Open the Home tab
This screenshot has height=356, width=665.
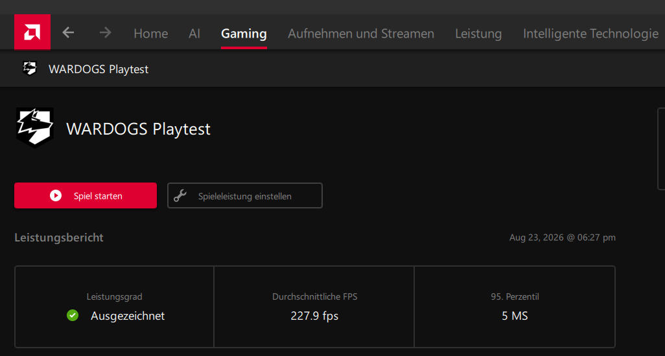(150, 34)
